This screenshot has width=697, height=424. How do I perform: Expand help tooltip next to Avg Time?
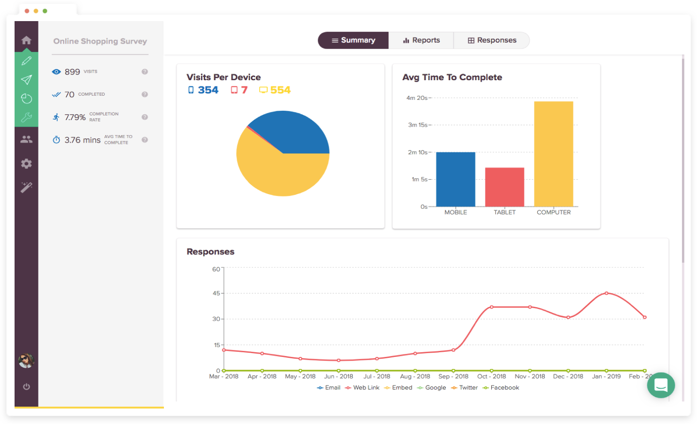(145, 139)
